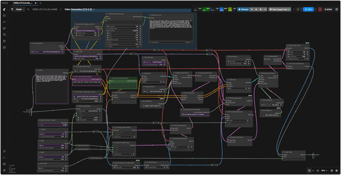
Task: Collapse the Prompt node via title dot
Action: coord(36,70)
